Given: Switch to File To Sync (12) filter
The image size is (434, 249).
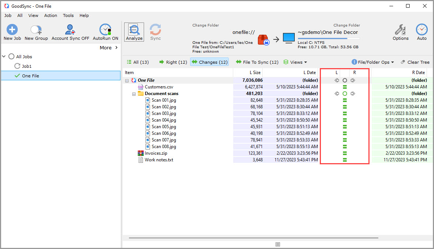Looking at the screenshot, I should pos(257,62).
